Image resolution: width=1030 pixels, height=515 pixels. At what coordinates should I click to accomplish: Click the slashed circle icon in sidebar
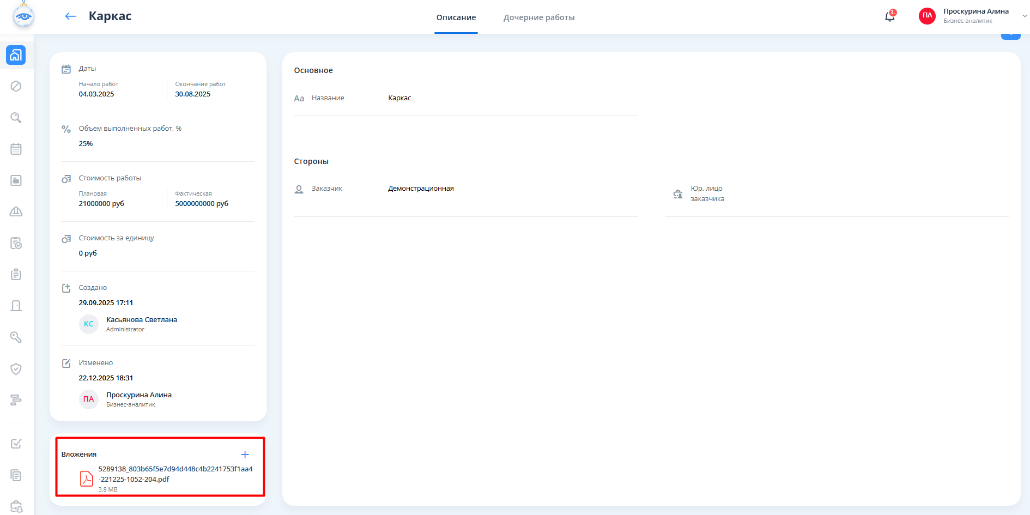pyautogui.click(x=16, y=86)
